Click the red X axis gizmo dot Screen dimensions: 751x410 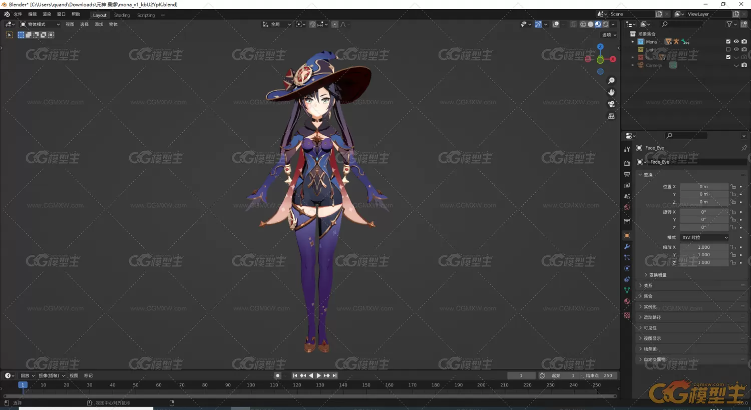coord(613,59)
